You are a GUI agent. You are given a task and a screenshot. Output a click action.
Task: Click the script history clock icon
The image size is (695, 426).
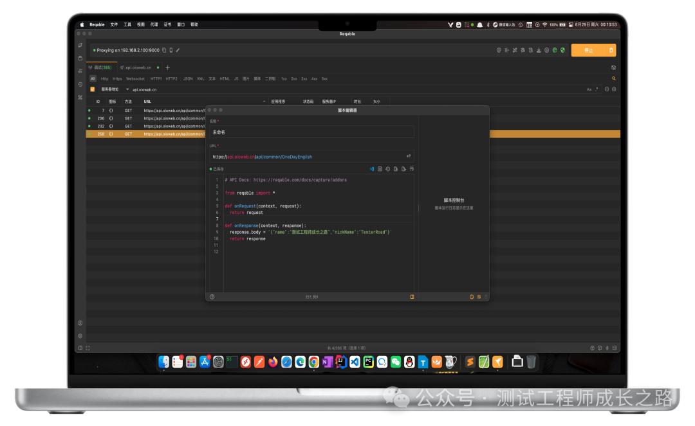(x=388, y=169)
